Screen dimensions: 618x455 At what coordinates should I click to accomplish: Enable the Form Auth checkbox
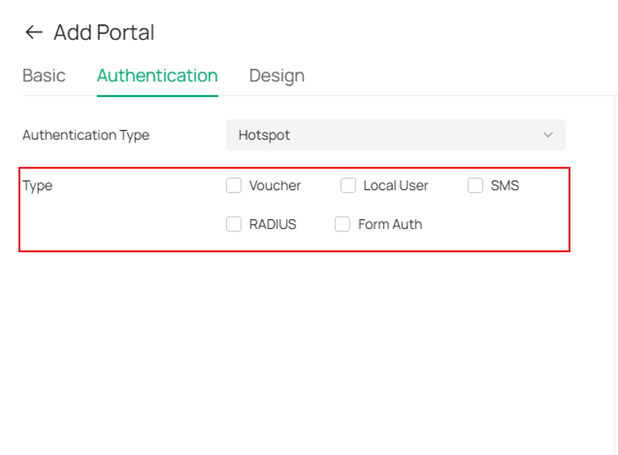[342, 224]
